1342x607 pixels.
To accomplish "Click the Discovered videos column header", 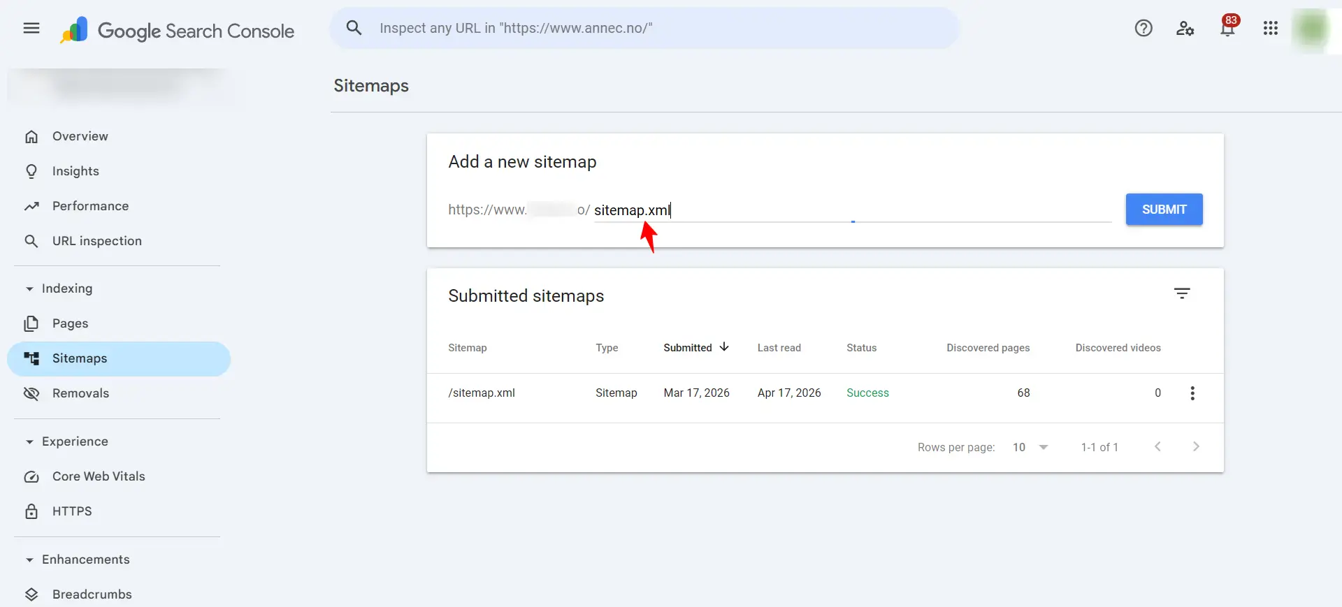I will click(1118, 348).
